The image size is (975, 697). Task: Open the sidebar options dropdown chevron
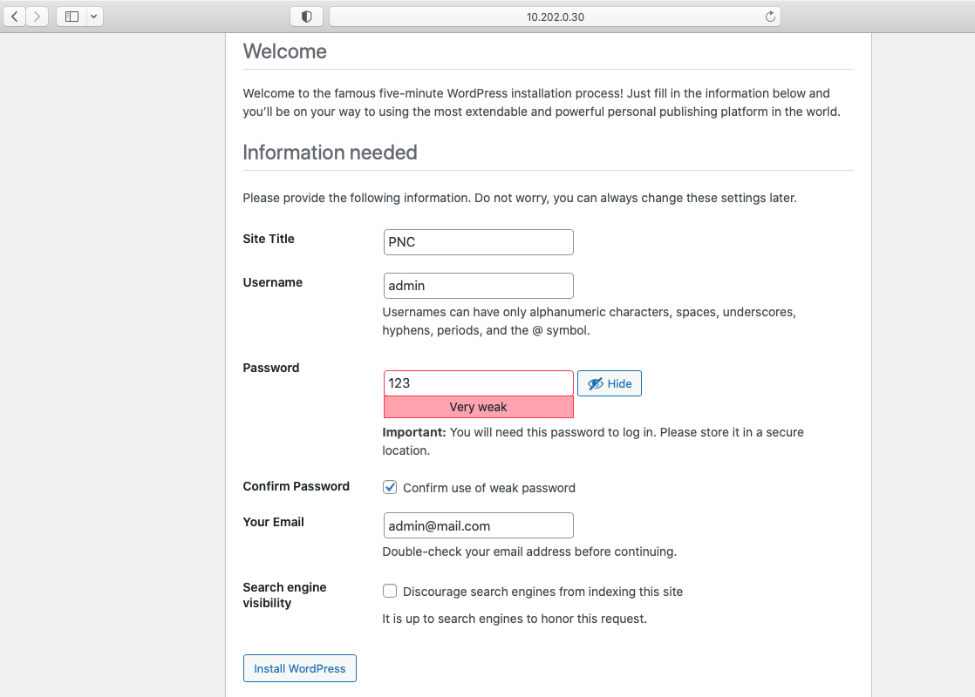tap(94, 17)
